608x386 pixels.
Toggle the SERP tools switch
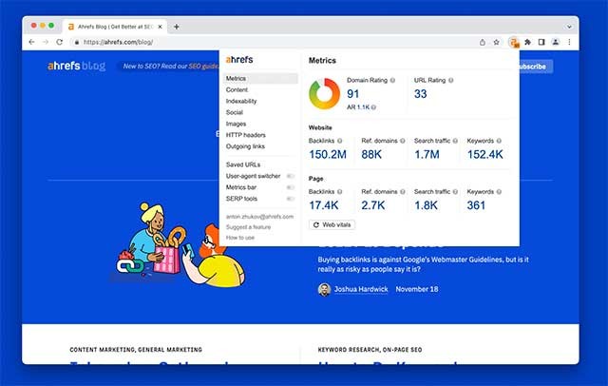290,199
